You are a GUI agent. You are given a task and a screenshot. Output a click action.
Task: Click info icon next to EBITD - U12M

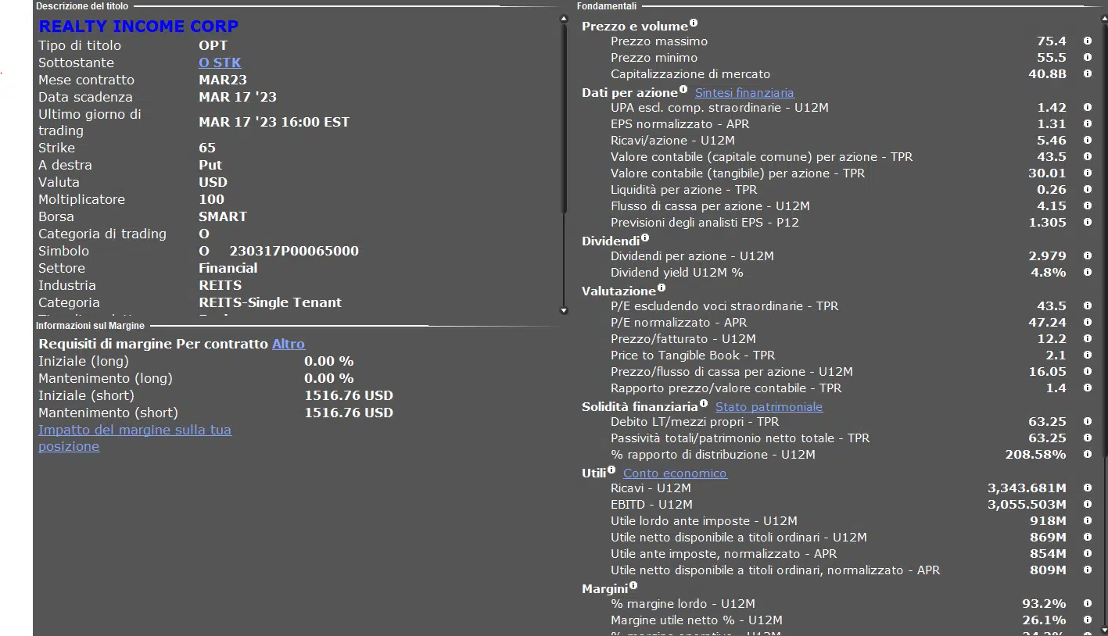tap(1087, 505)
